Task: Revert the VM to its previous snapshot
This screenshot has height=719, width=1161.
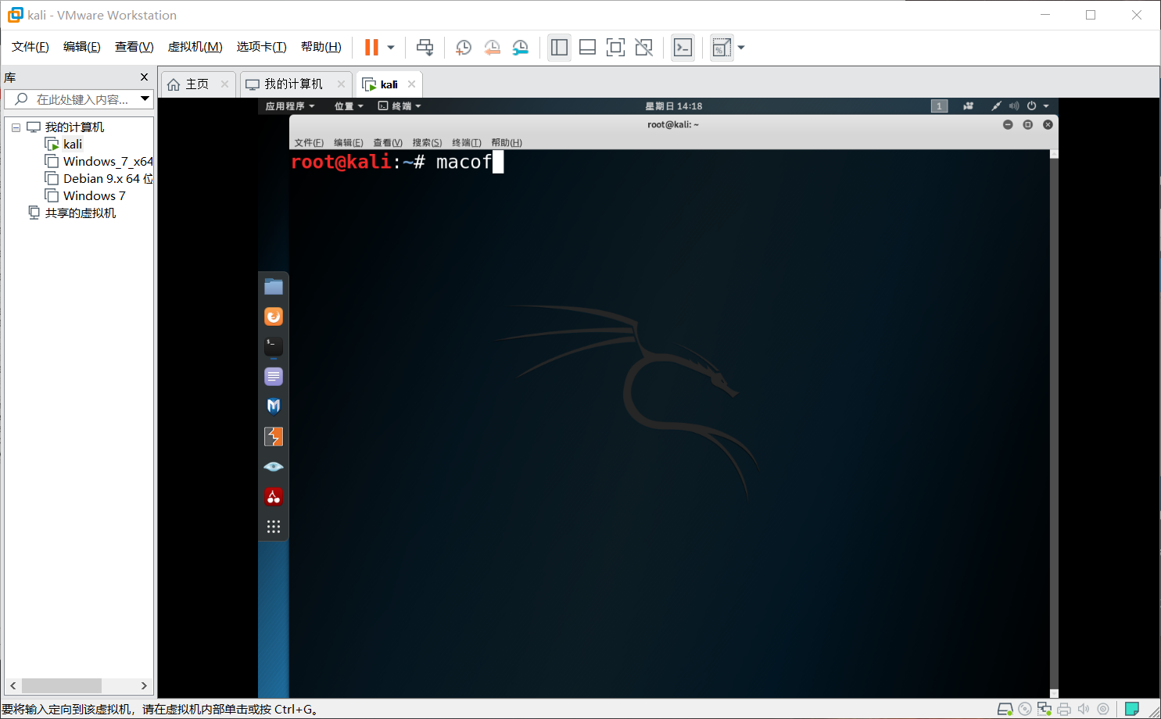Action: 492,48
